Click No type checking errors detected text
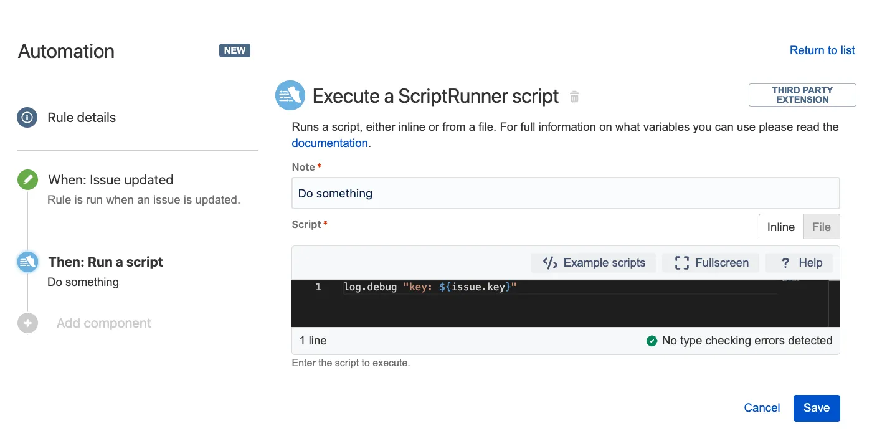Screen dimensions: 872x441 pyautogui.click(x=747, y=341)
